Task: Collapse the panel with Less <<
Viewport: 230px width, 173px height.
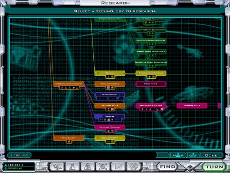Action: tap(19, 155)
